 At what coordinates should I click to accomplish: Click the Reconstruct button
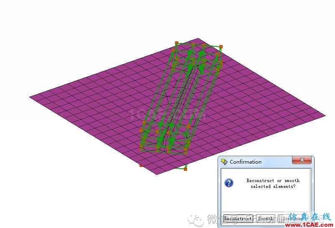coord(238,218)
